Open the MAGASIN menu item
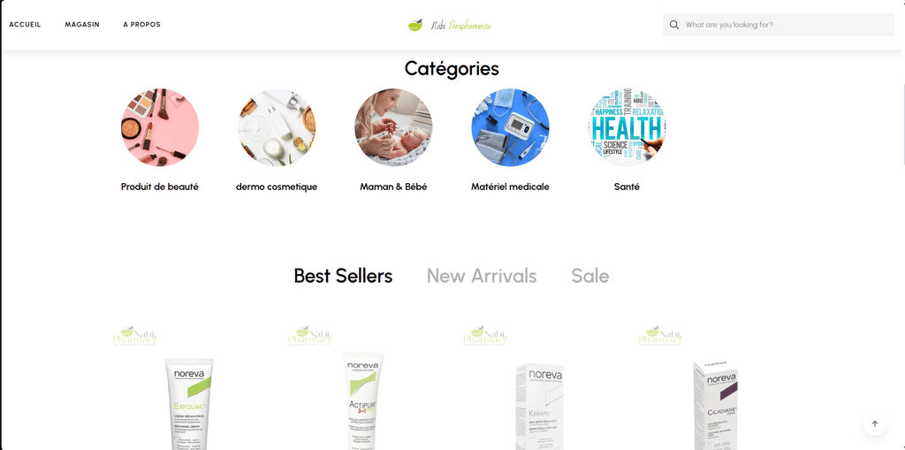905x450 pixels. [x=82, y=25]
